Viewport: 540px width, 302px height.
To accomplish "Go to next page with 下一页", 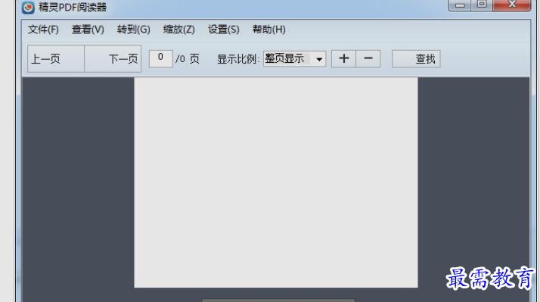I will (113, 58).
